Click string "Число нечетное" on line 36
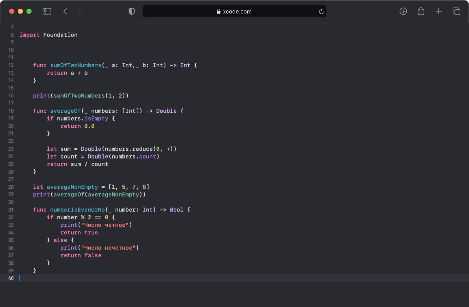469x307 pixels. coord(108,248)
